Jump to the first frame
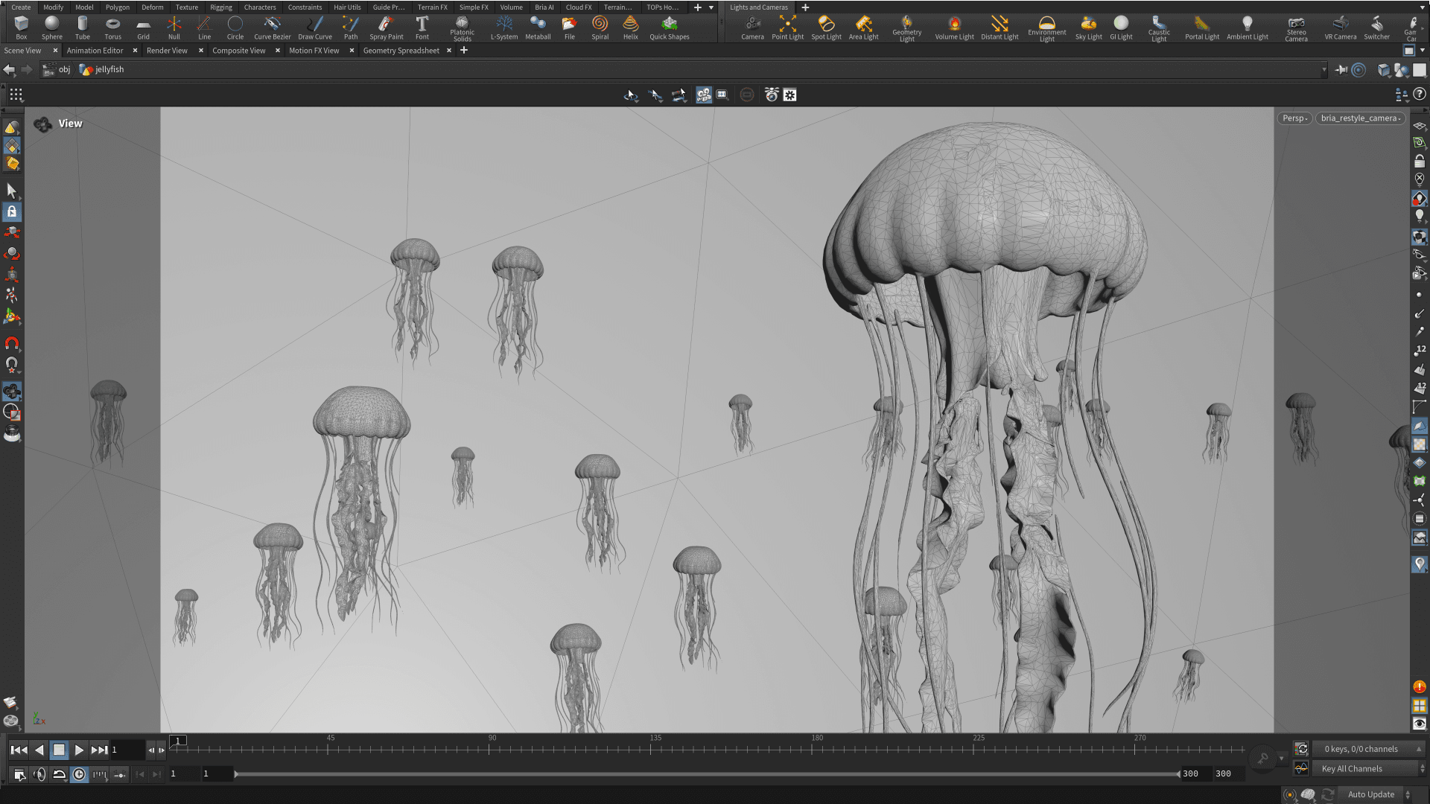The image size is (1430, 804). point(19,750)
